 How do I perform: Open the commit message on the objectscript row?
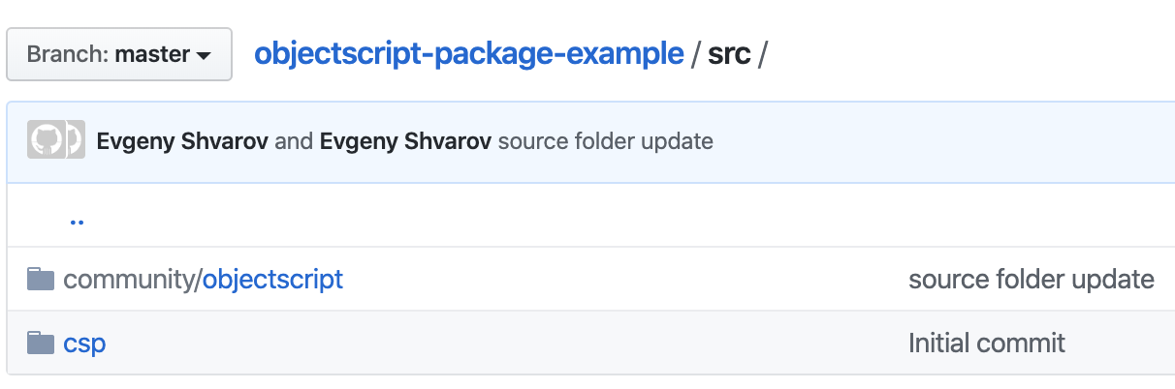[1032, 280]
